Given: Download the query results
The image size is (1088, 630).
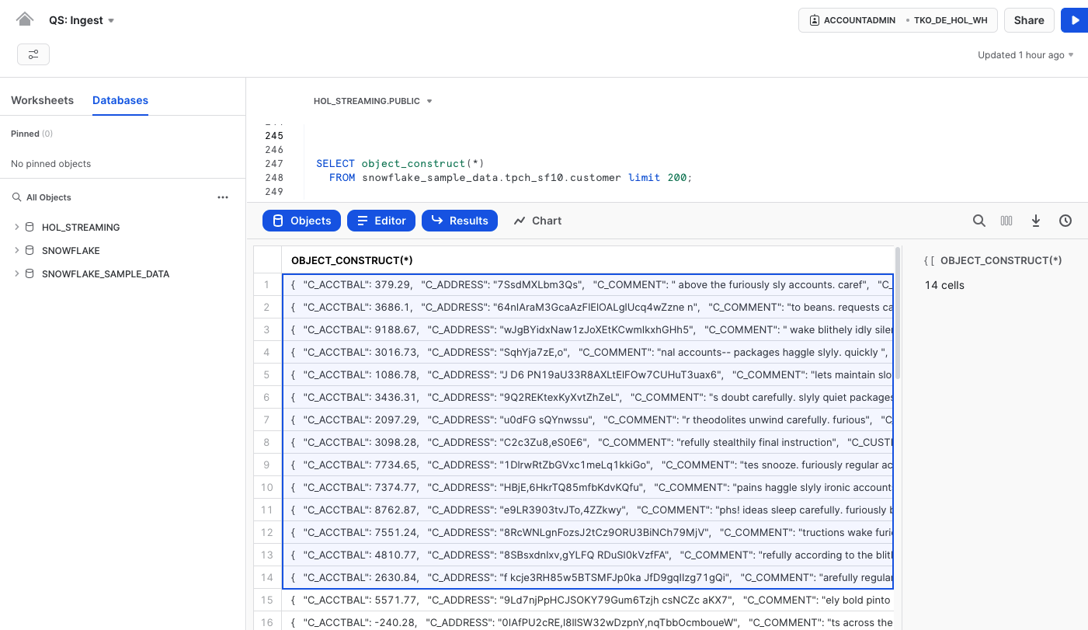Looking at the screenshot, I should point(1036,221).
